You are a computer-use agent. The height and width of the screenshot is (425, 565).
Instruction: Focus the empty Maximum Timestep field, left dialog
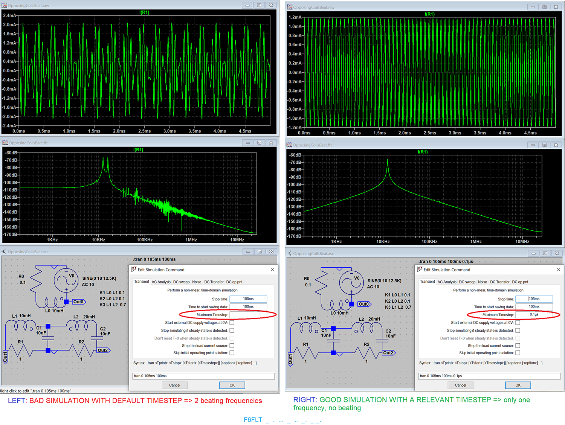[248, 315]
